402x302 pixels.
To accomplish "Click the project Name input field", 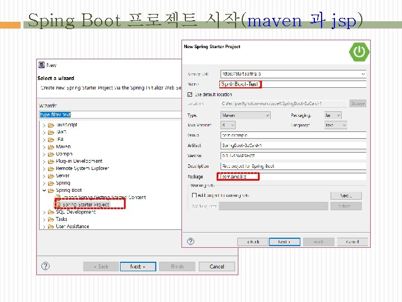I will tap(293, 84).
